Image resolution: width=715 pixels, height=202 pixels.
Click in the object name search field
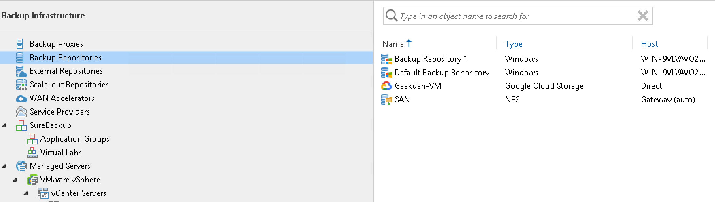pos(518,16)
